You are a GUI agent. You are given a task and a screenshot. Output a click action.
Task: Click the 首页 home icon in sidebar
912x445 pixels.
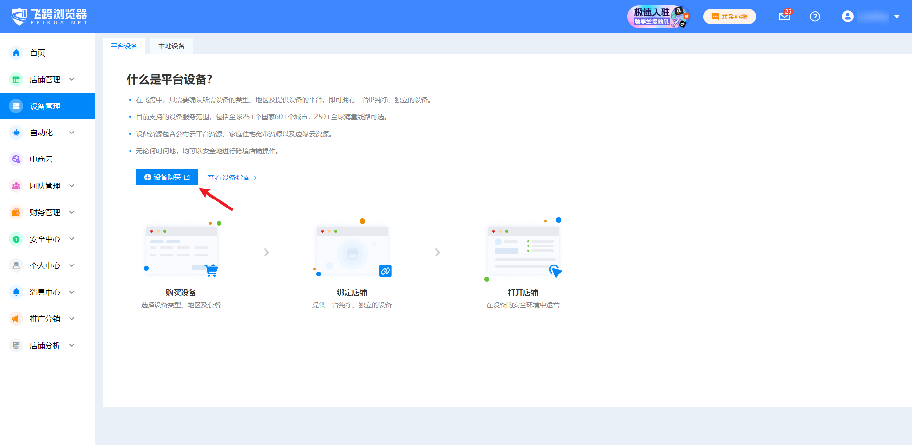16,53
